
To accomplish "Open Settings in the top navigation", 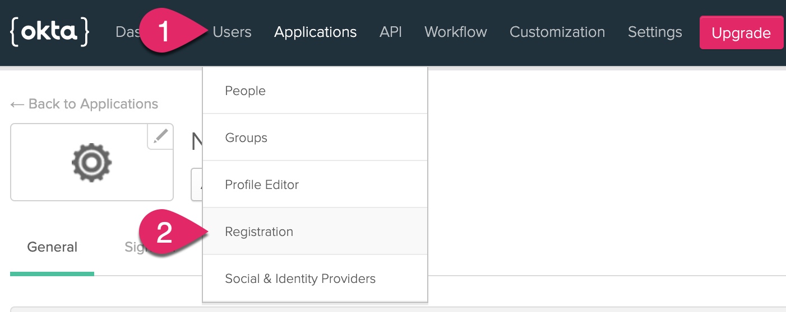I will tap(655, 32).
